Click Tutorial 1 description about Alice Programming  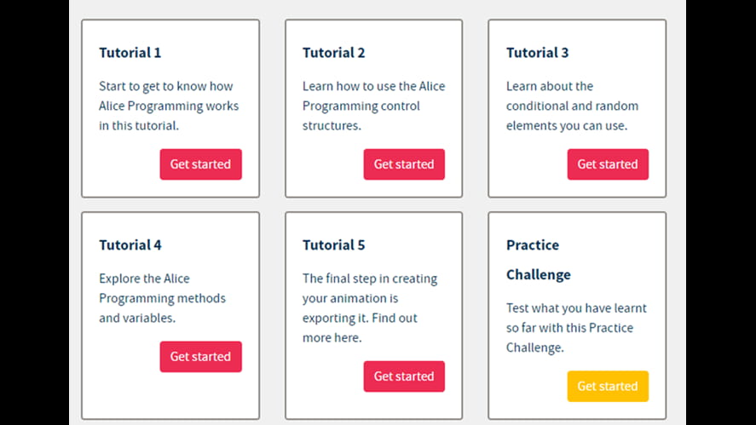[x=169, y=106]
